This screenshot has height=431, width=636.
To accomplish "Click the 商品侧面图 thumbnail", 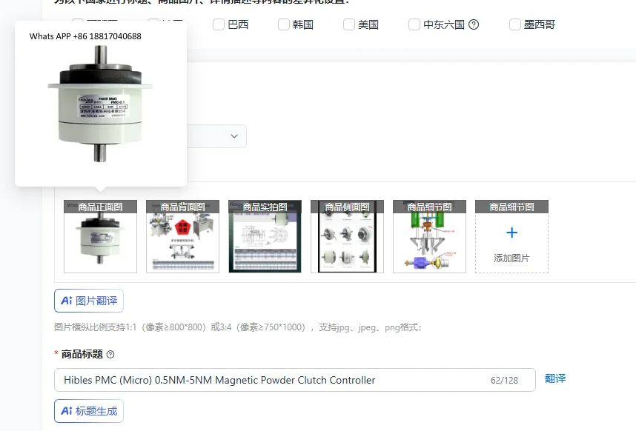I will 347,235.
